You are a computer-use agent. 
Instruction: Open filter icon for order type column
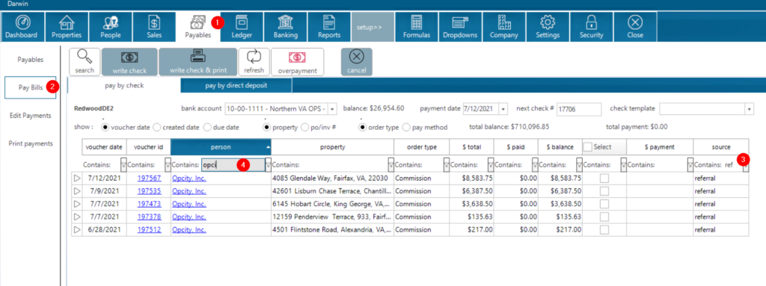coord(447,165)
